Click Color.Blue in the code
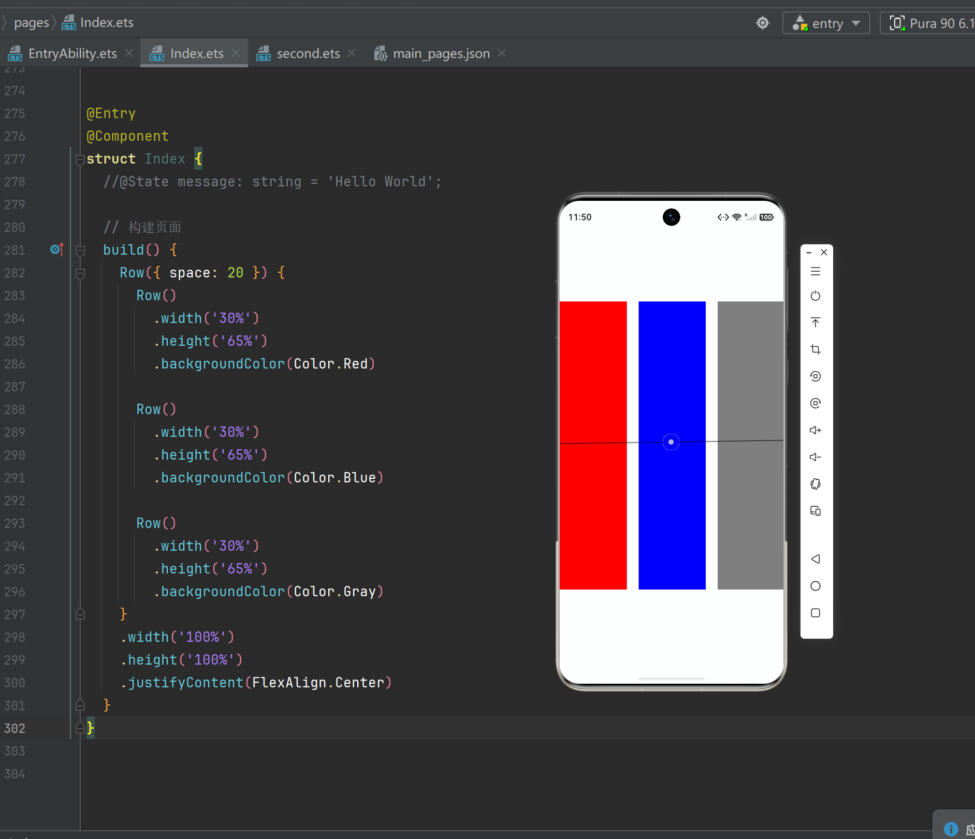This screenshot has height=839, width=975. [x=334, y=478]
